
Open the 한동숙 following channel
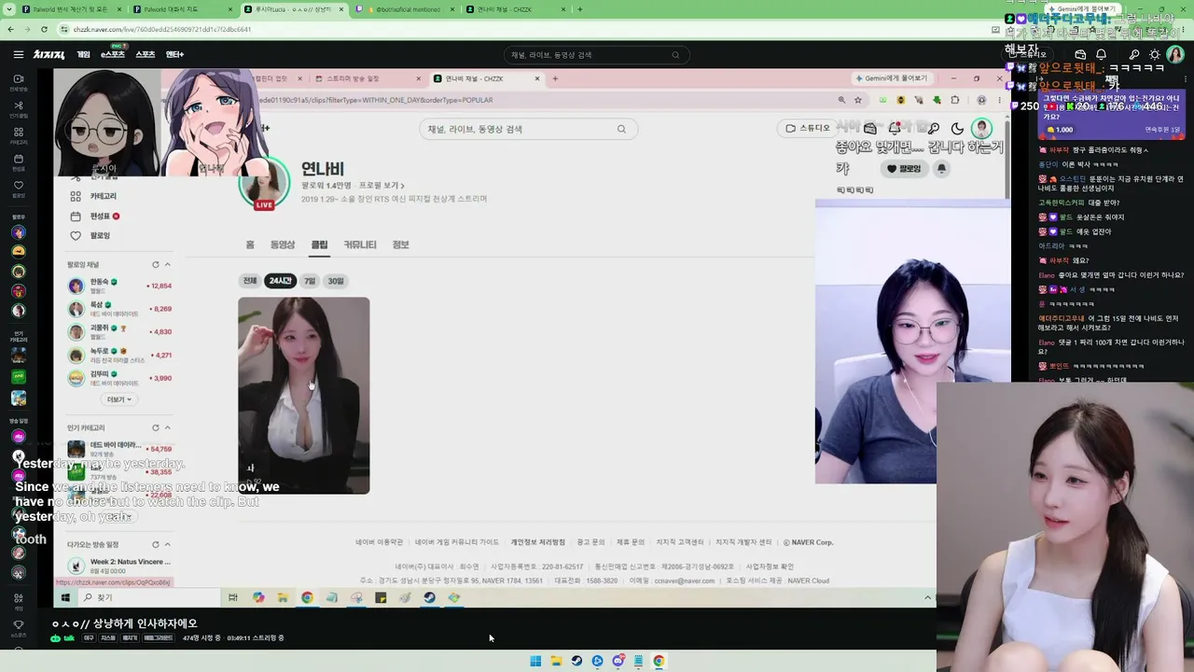tap(119, 286)
